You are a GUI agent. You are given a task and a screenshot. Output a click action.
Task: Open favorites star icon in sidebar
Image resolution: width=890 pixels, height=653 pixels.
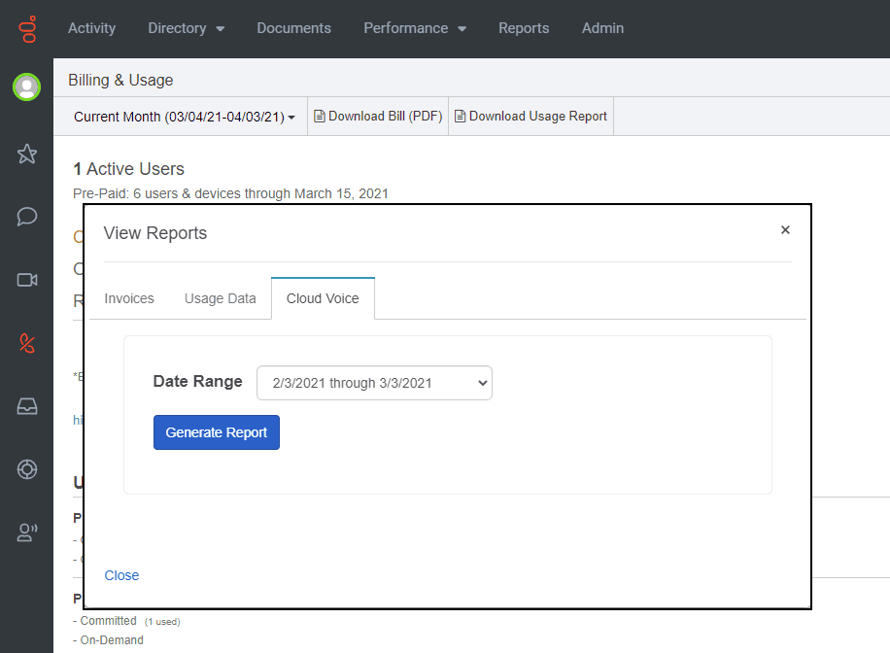27,154
